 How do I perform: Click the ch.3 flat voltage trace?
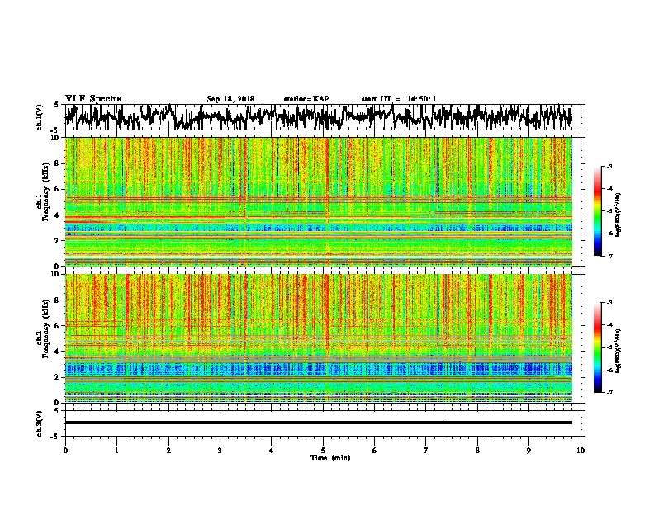pyautogui.click(x=318, y=422)
